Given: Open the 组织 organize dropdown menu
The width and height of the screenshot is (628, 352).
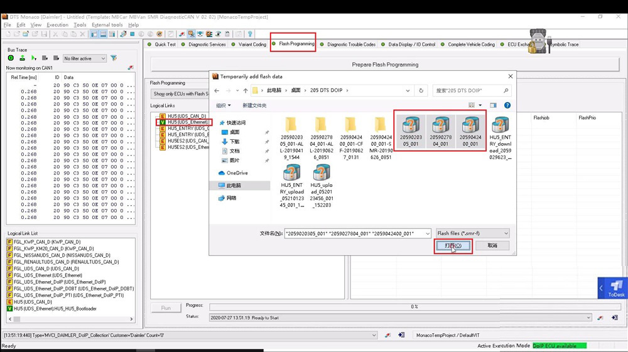Looking at the screenshot, I should click(x=223, y=105).
